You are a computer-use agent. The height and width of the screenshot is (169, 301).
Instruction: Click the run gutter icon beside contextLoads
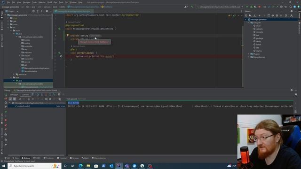pyautogui.click(x=59, y=53)
